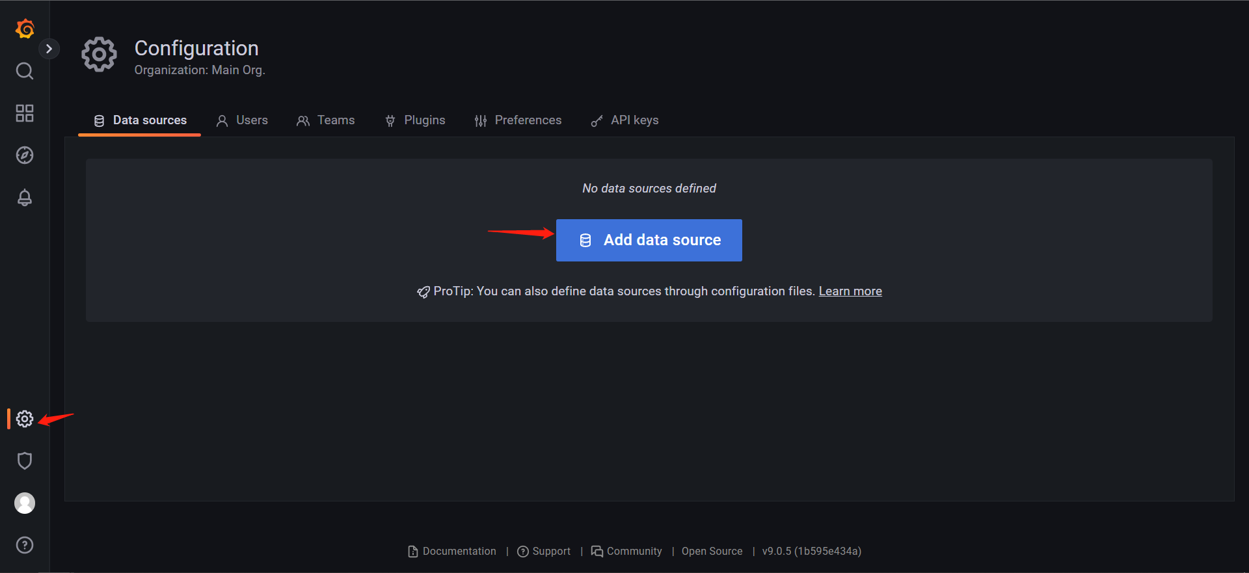Click the Add data source button
1249x573 pixels.
(x=649, y=240)
